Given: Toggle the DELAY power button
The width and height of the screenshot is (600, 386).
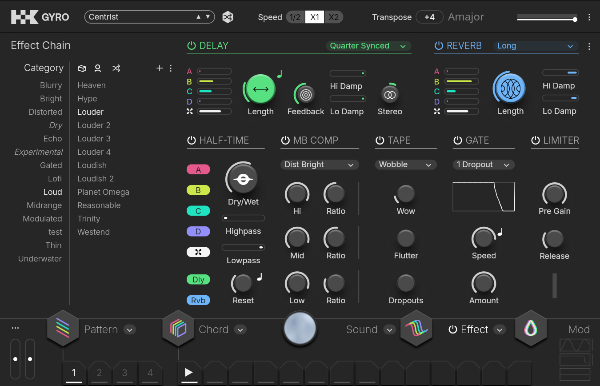Looking at the screenshot, I should tap(192, 46).
